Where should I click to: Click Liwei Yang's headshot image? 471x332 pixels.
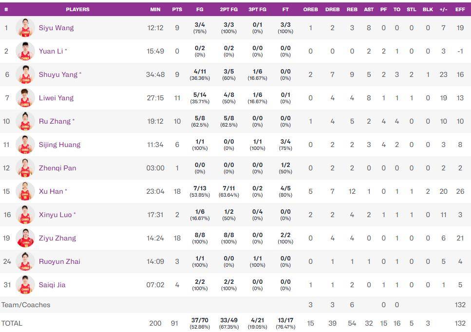[x=25, y=98]
